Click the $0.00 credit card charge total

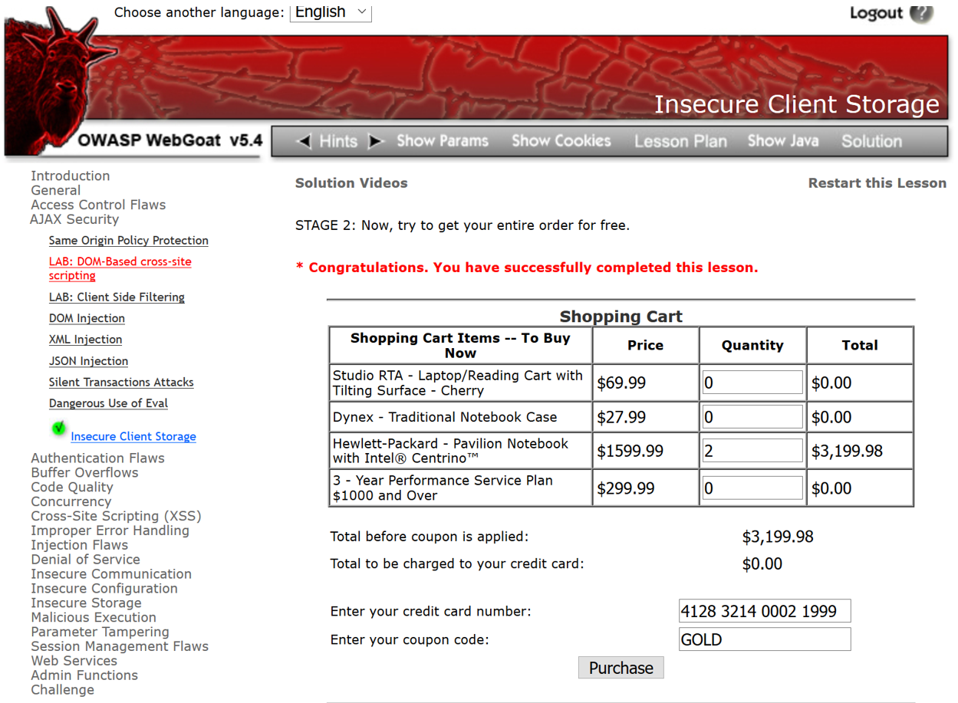[x=762, y=564]
